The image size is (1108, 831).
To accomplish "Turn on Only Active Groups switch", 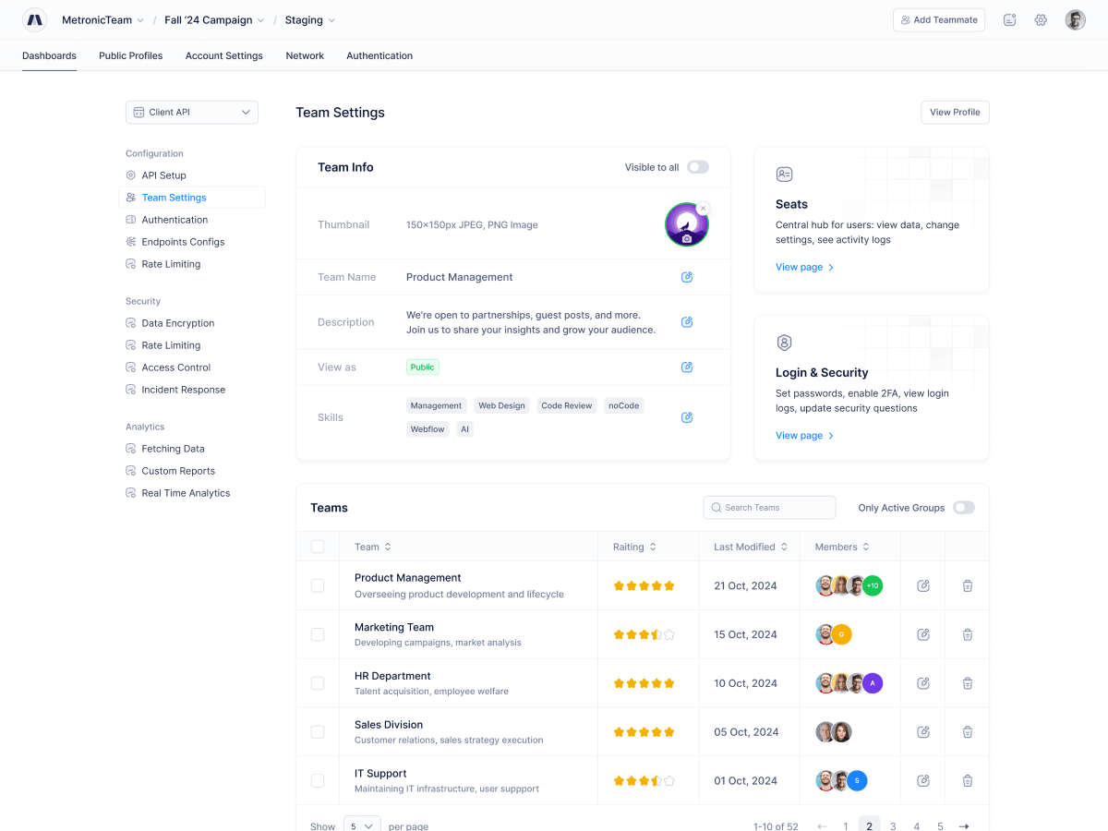I will click(x=963, y=508).
